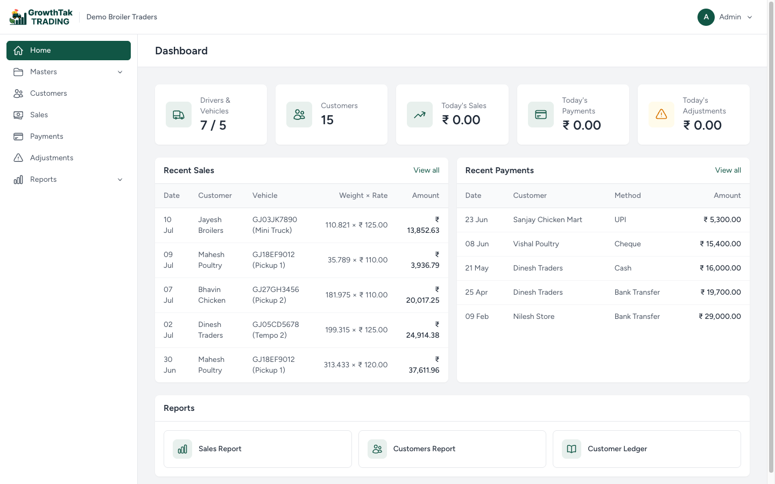
Task: Click View all in Recent Payments
Action: pos(728,170)
